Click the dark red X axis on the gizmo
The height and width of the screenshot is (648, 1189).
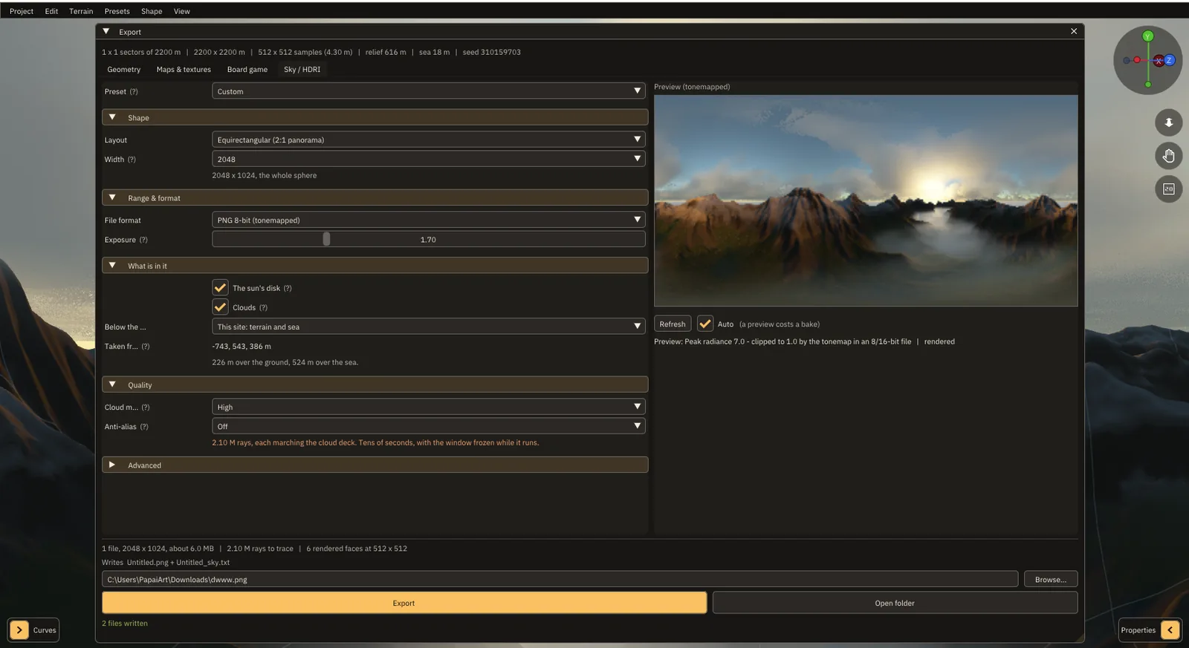[1159, 61]
